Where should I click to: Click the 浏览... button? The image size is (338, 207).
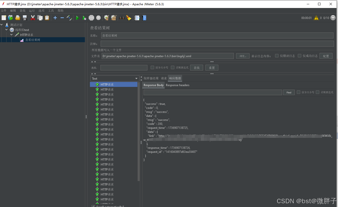click(243, 56)
